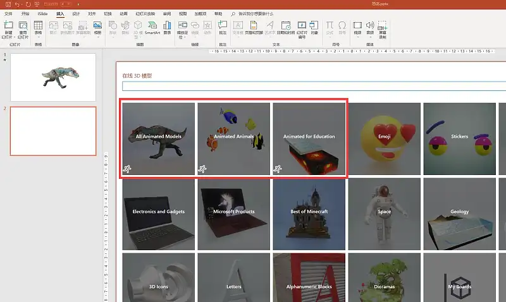Click the Table (表格) icon
506x302 pixels.
(x=38, y=26)
